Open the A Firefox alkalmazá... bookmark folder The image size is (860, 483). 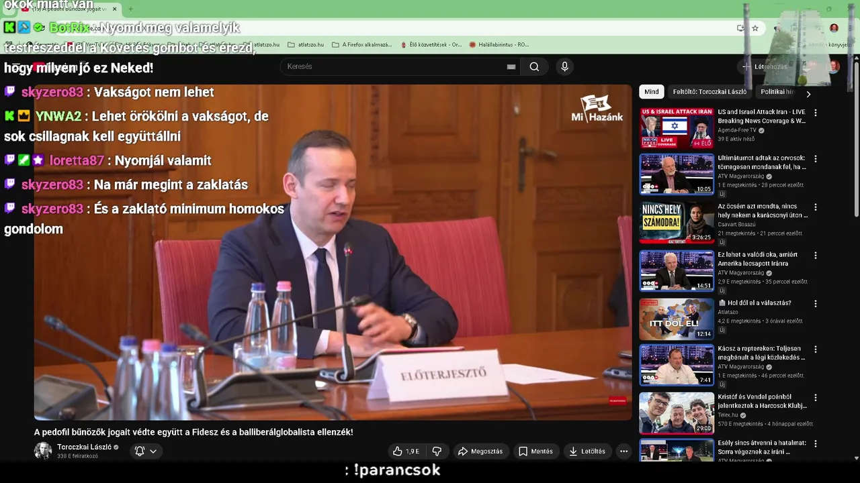[x=361, y=45]
